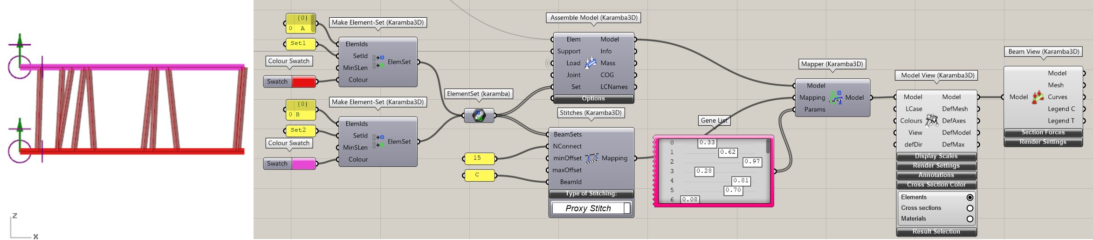
Task: Click the Stitches component icon
Action: [591, 158]
